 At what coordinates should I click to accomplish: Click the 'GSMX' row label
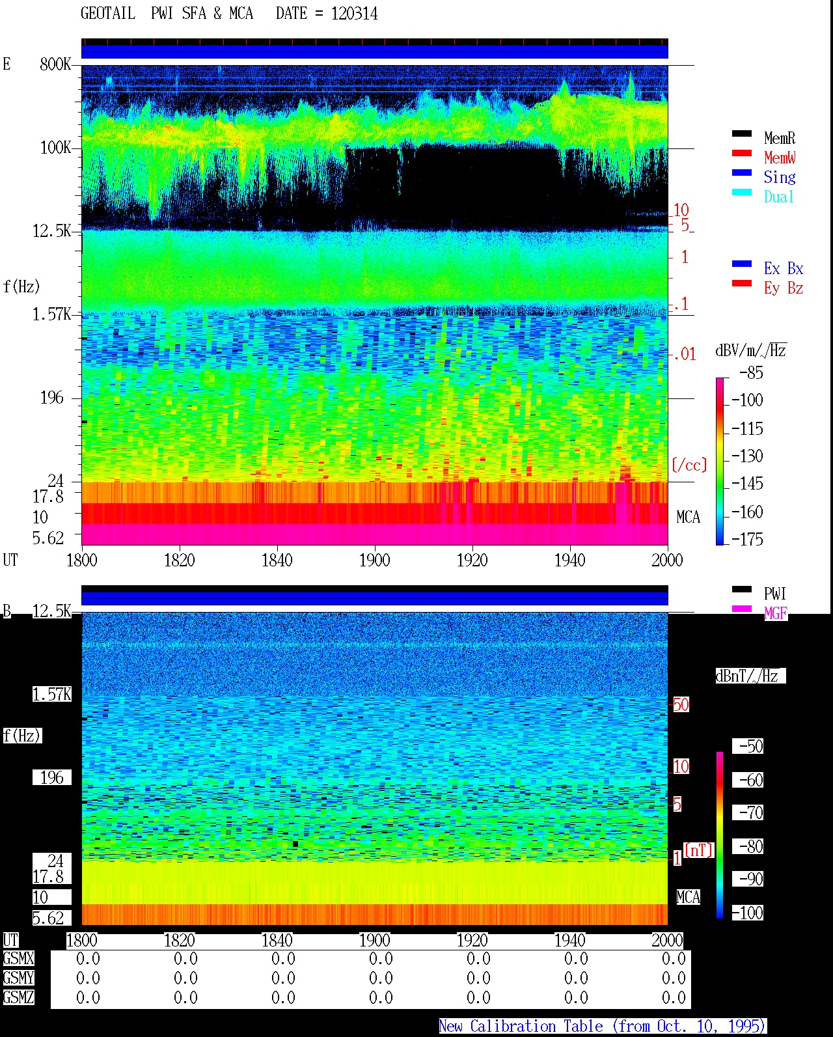pyautogui.click(x=18, y=959)
